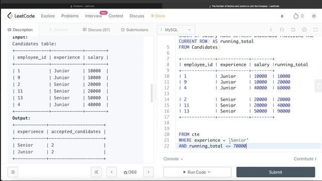Click the Contribute link
This screenshot has width=322, height=181.
click(x=305, y=159)
